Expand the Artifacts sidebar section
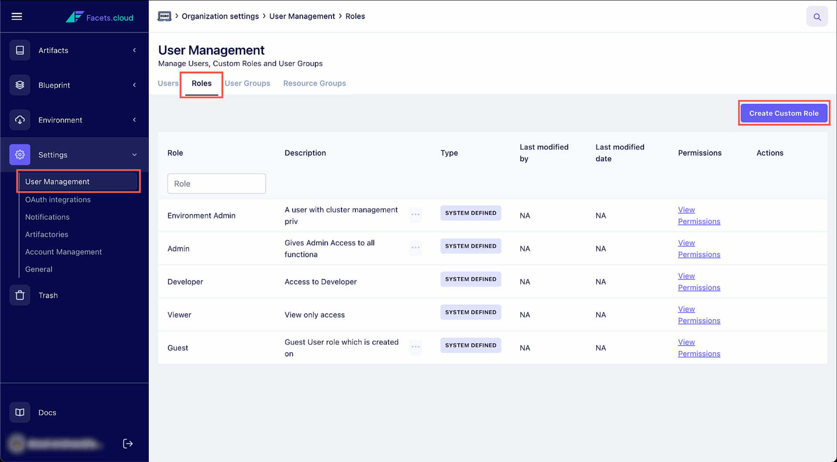The height and width of the screenshot is (462, 837). tap(134, 50)
